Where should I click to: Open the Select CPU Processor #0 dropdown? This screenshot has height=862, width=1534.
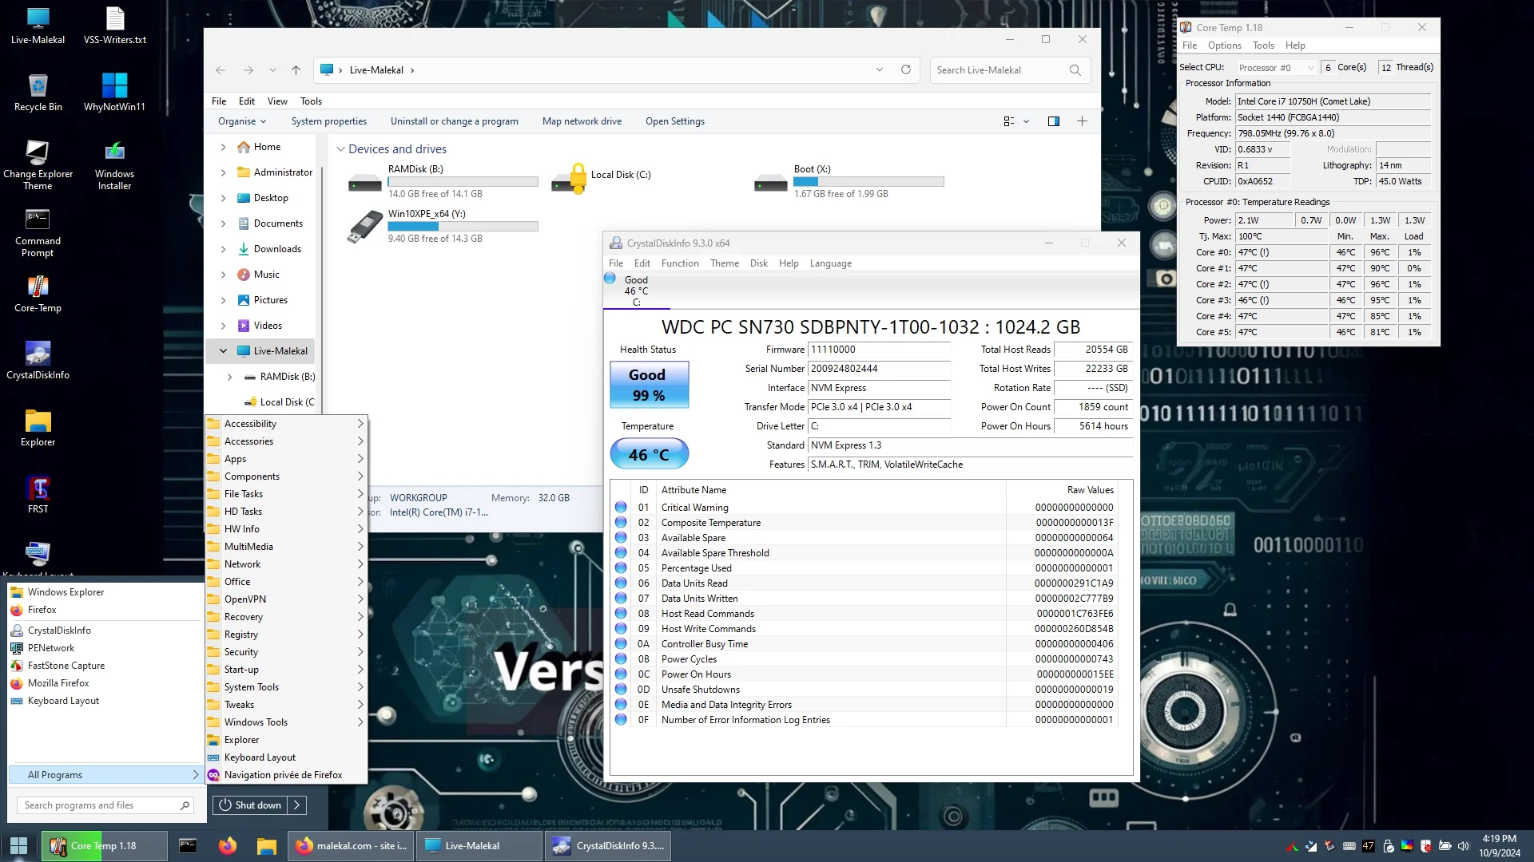1275,68
